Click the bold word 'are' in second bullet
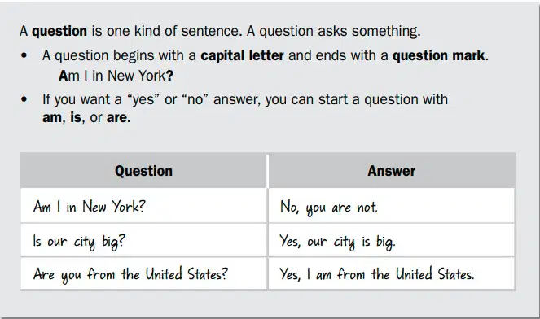The image size is (540, 319). pos(116,118)
